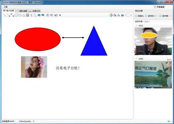Click the blue screen icon in toolbar
The image size is (174, 124).
[x=43, y=15]
